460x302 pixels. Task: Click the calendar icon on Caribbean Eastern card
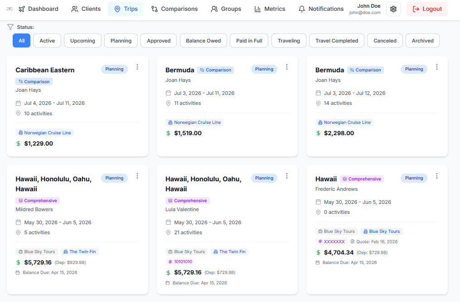pos(18,103)
